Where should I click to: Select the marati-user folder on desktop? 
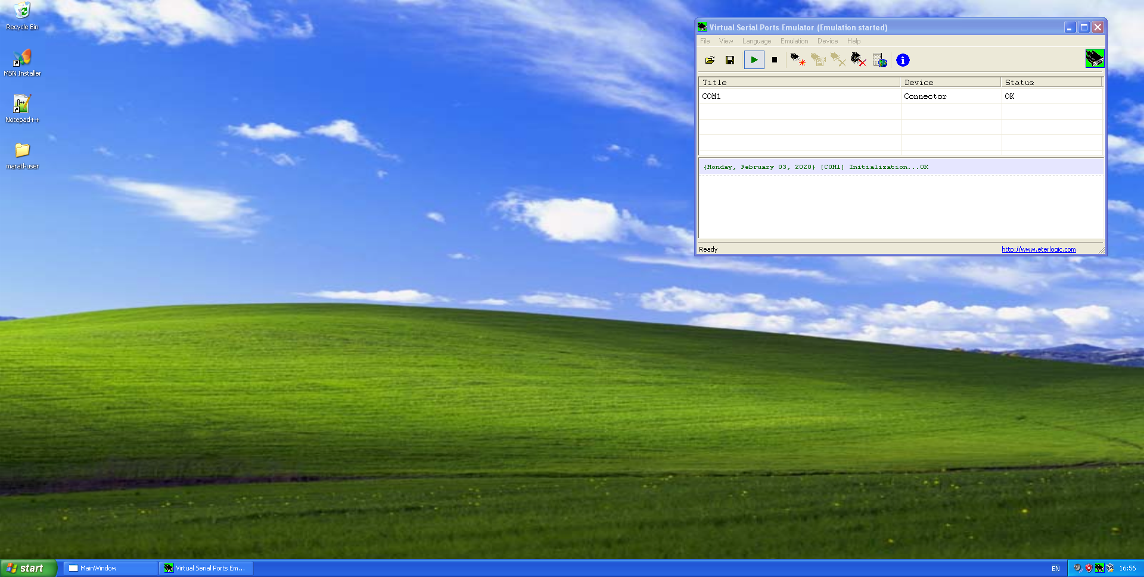pyautogui.click(x=22, y=156)
